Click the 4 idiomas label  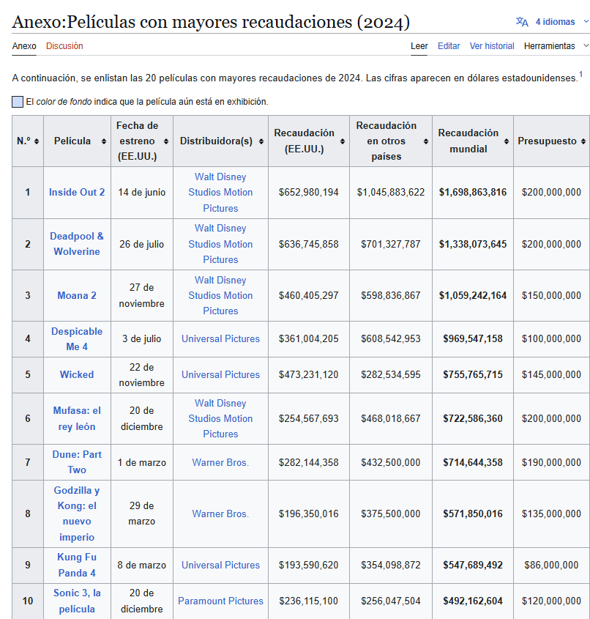(555, 22)
